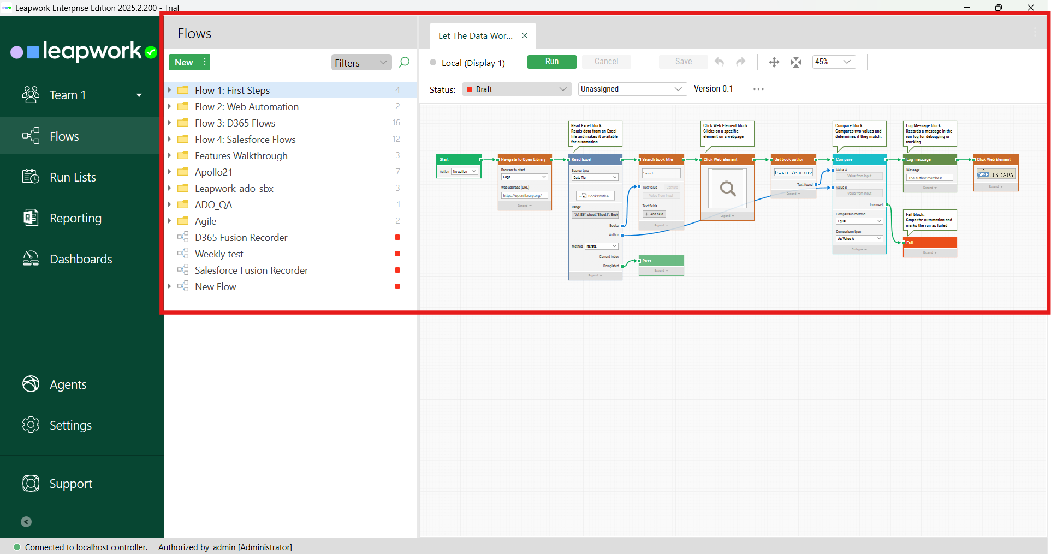Open Comparison method dropdown showing Equal
The image size is (1051, 554).
[x=859, y=221]
